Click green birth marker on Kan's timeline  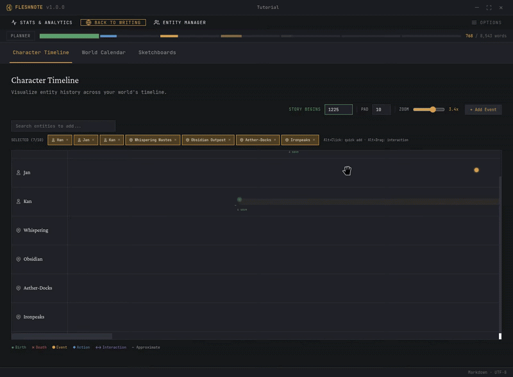point(239,200)
